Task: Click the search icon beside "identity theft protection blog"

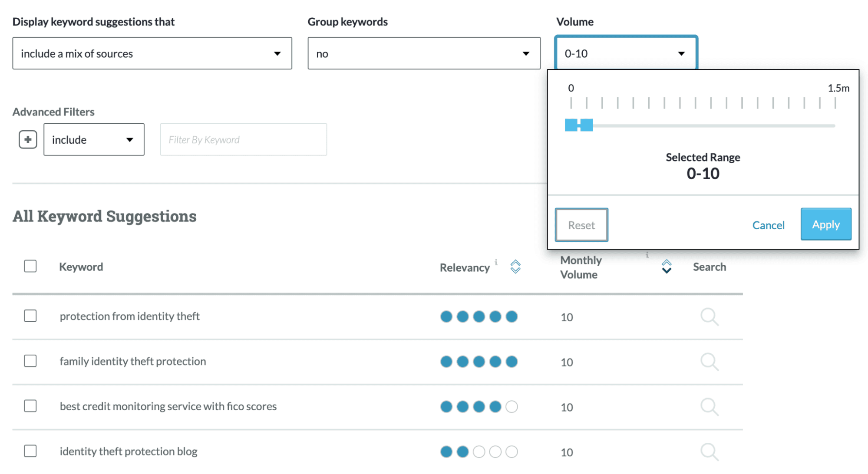Action: [x=710, y=451]
